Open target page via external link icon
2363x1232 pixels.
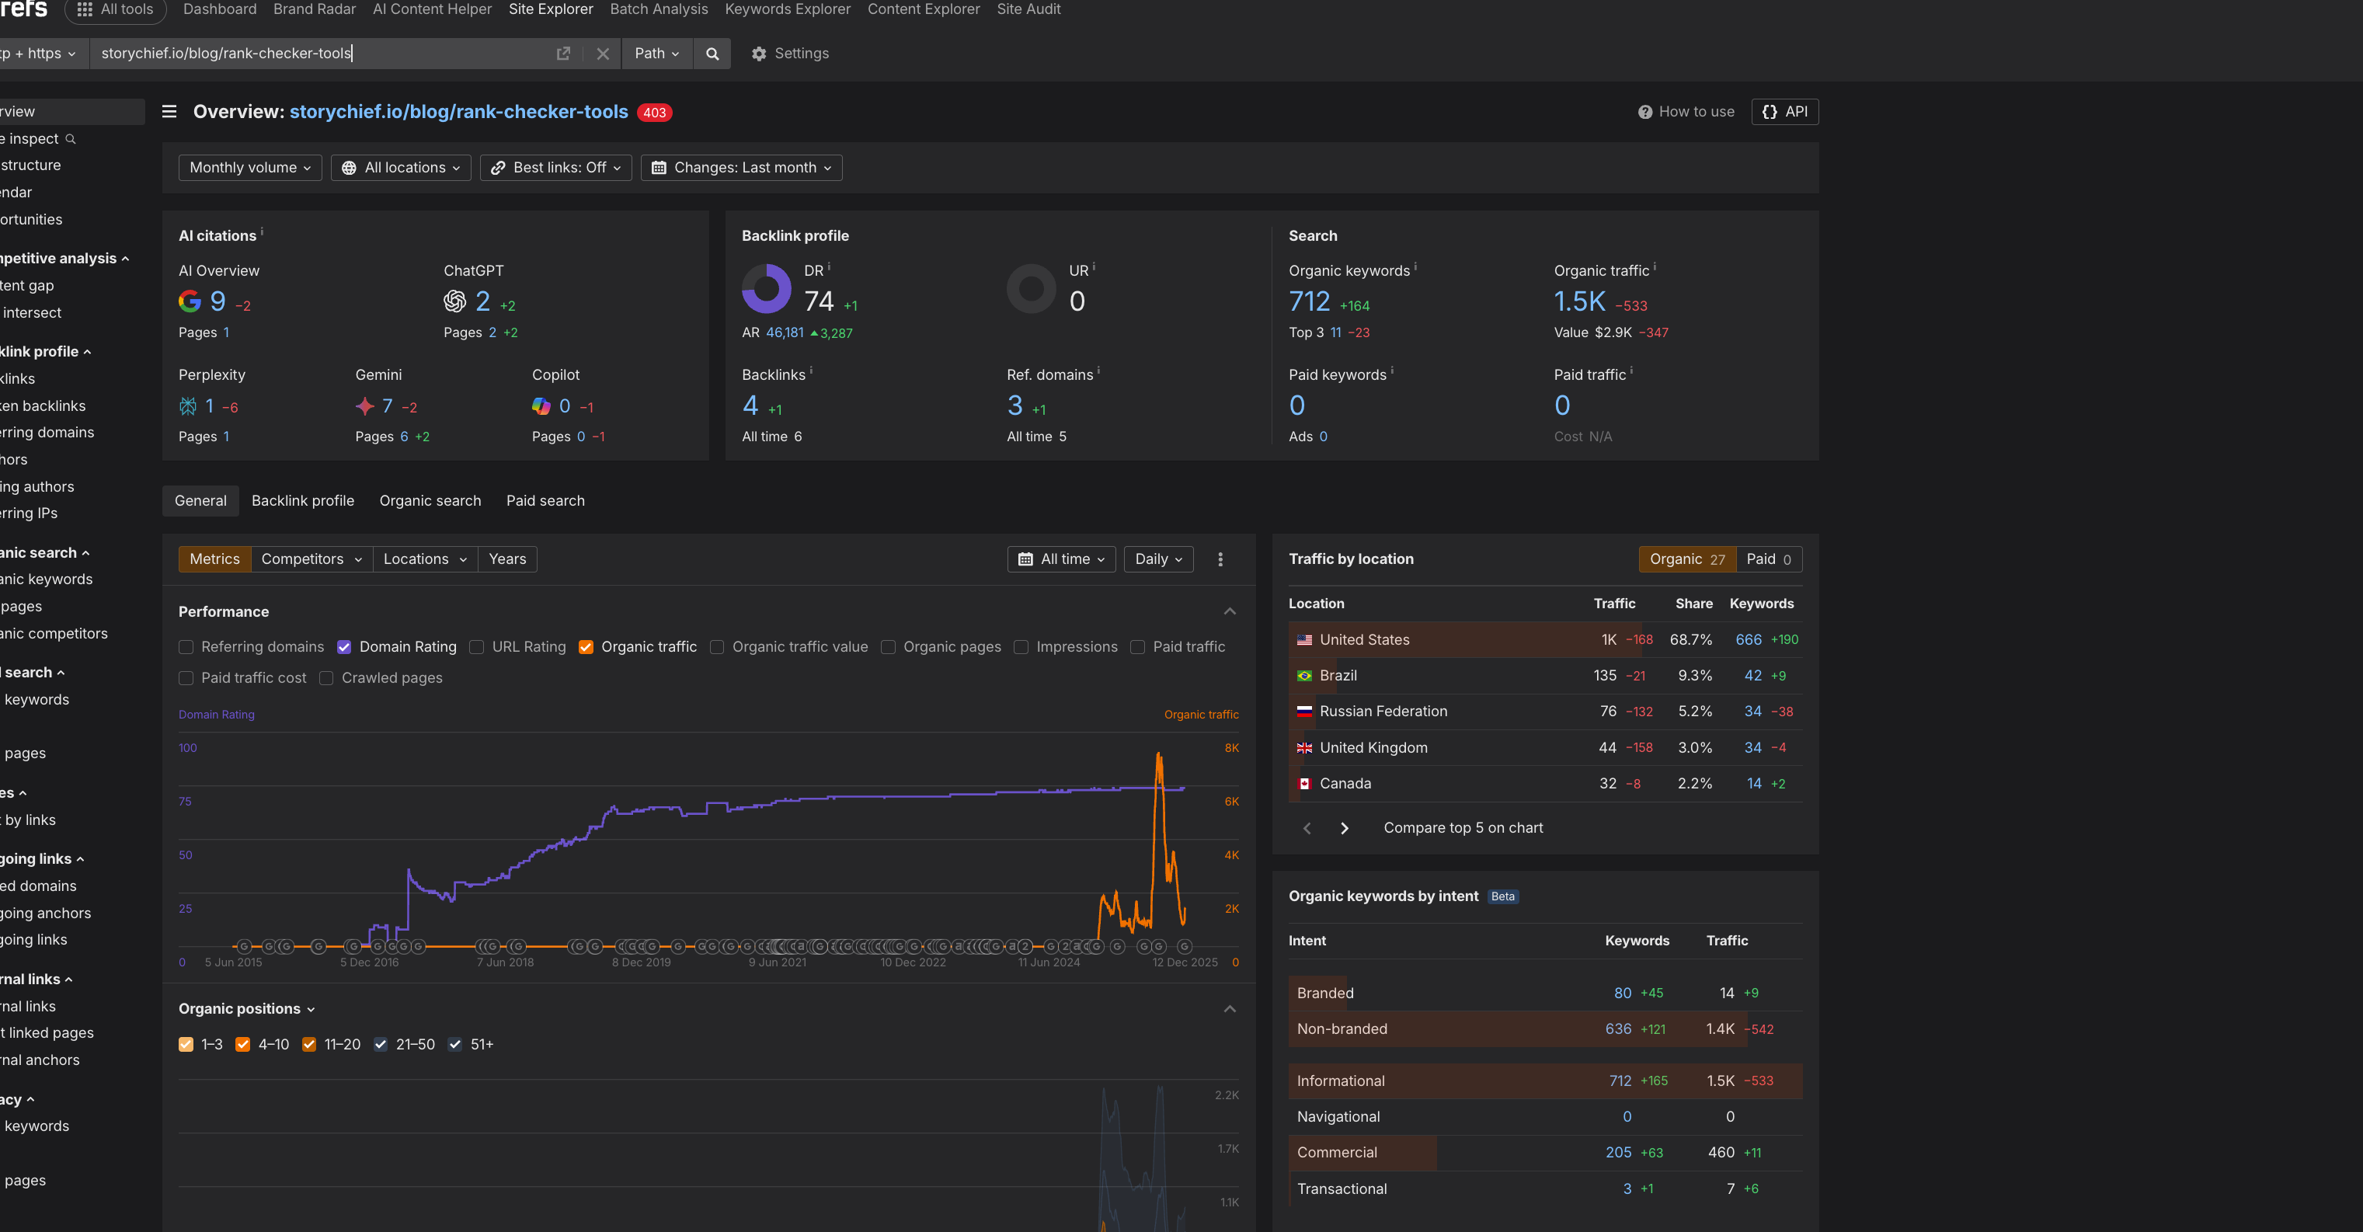562,53
